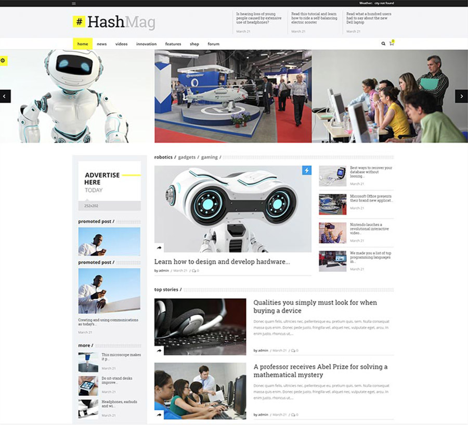Switch to the gadgets category tab
468x425 pixels.
(x=187, y=157)
